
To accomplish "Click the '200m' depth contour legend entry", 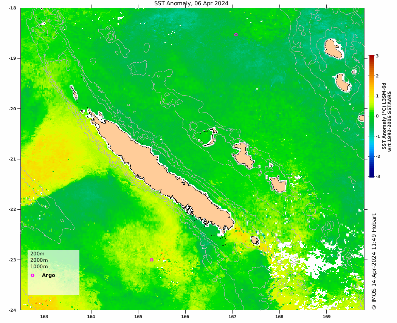I will [x=37, y=254].
